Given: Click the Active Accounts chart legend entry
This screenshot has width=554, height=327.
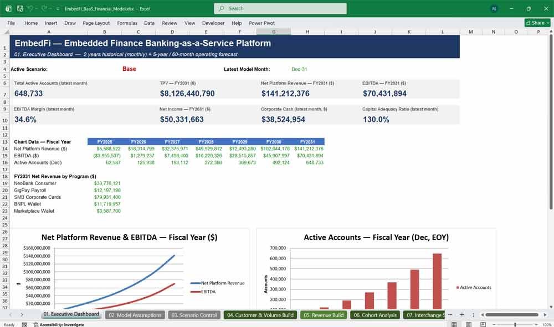Looking at the screenshot, I should coord(474,288).
